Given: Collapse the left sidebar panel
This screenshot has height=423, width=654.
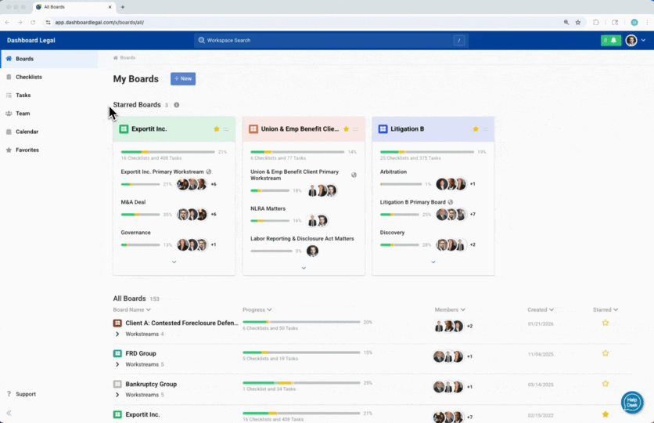Looking at the screenshot, I should 9,413.
